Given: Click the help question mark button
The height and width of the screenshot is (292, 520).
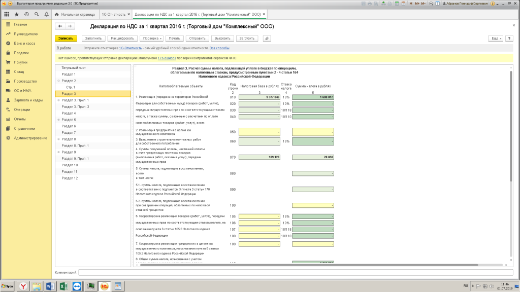Looking at the screenshot, I should pyautogui.click(x=509, y=39).
